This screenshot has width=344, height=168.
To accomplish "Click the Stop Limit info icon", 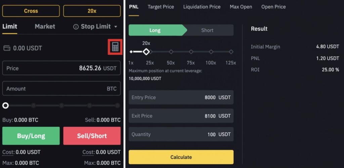I will tap(76, 27).
